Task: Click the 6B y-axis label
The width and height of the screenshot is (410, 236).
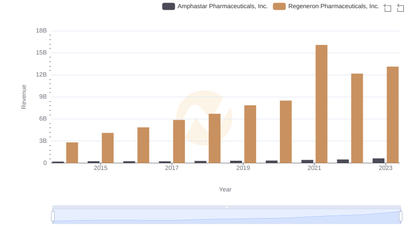Action: coord(43,119)
